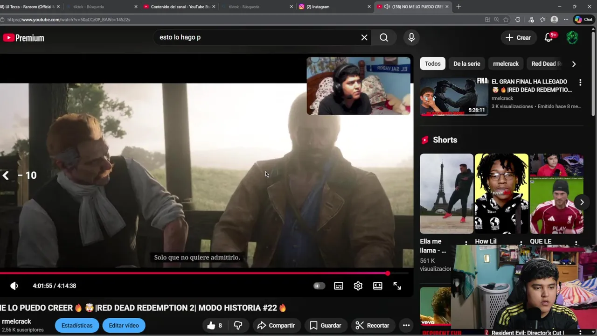Select the De la serie chip
This screenshot has width=597, height=336.
click(x=466, y=64)
